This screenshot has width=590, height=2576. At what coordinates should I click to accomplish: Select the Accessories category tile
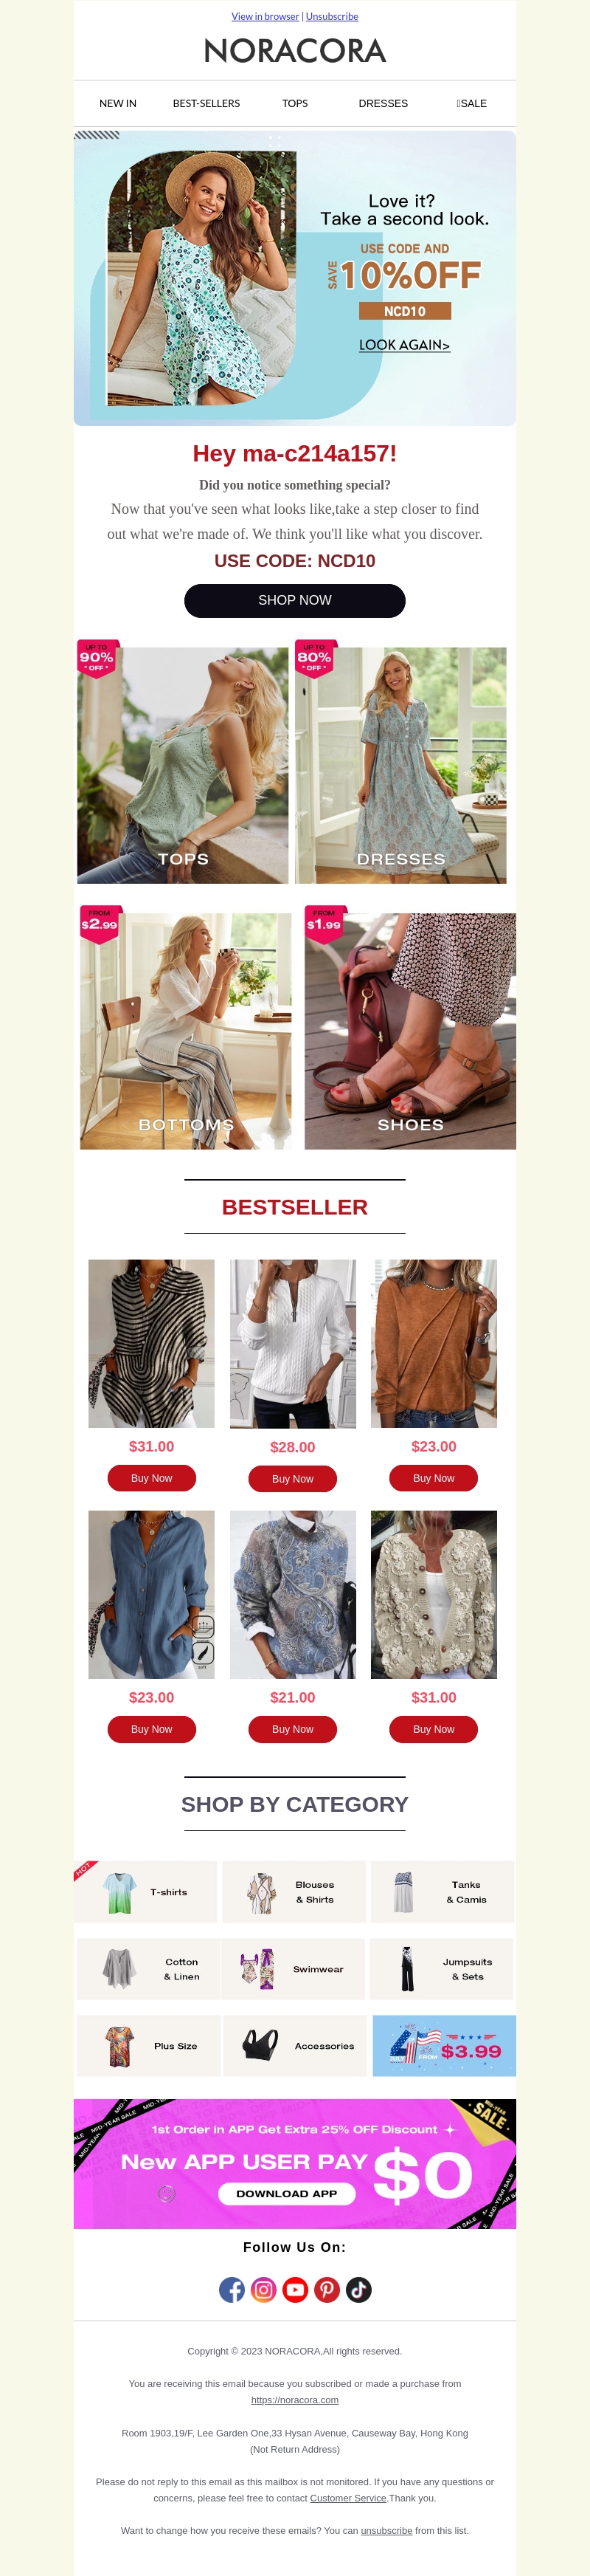(294, 2046)
